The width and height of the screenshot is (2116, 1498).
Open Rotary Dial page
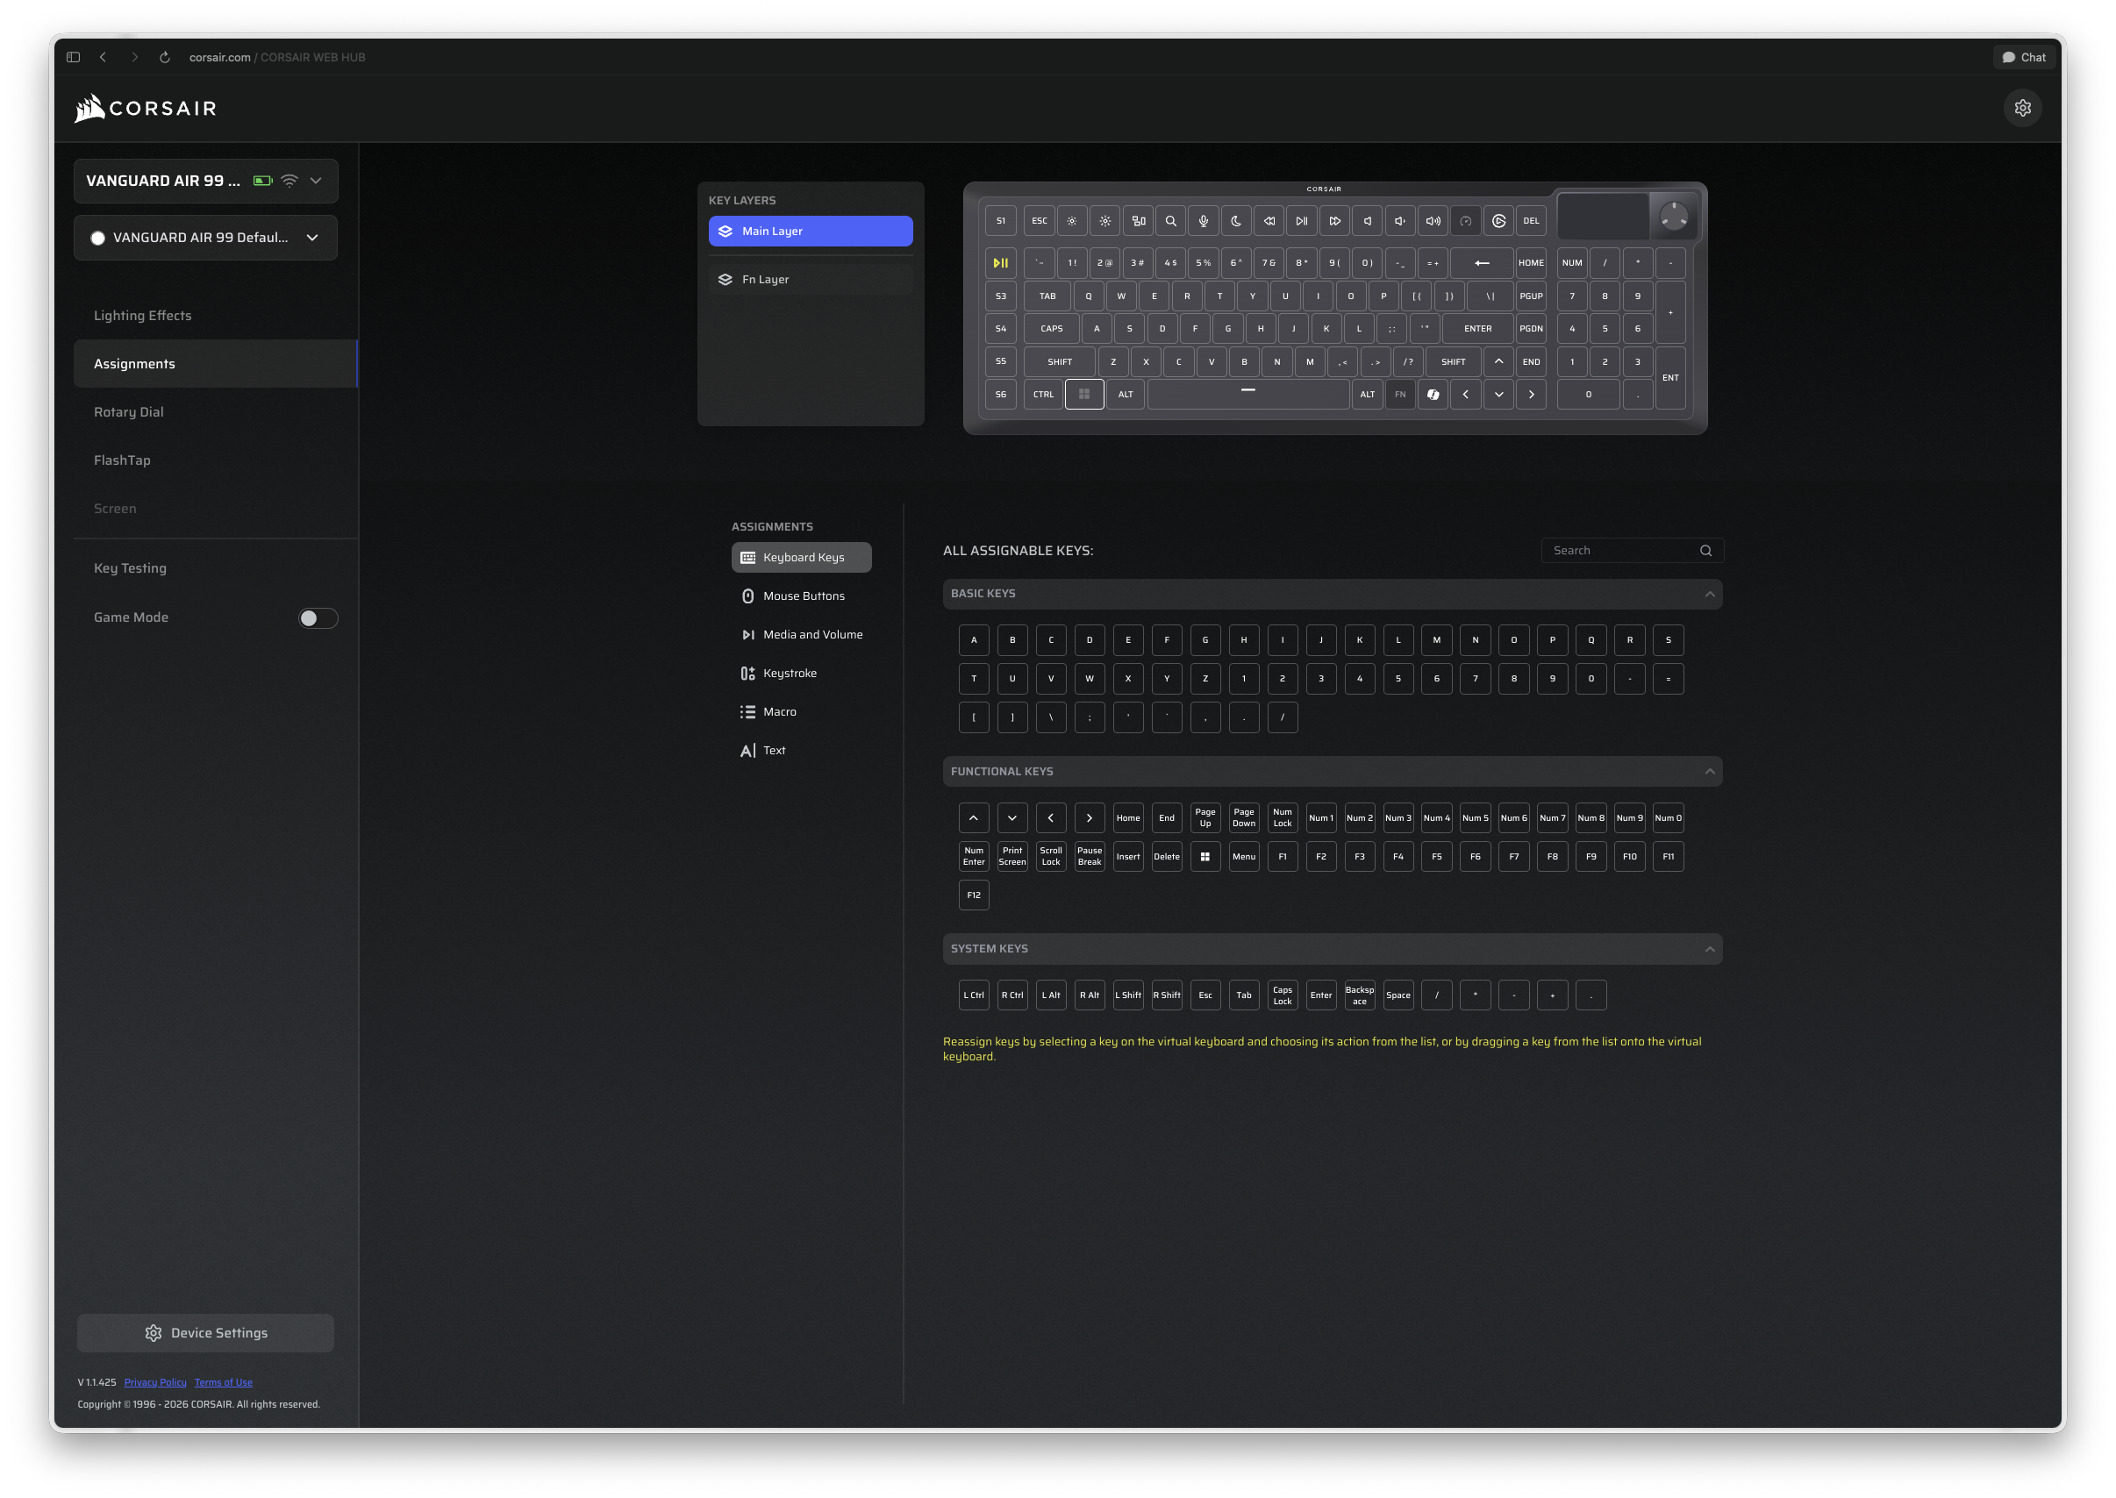point(216,412)
